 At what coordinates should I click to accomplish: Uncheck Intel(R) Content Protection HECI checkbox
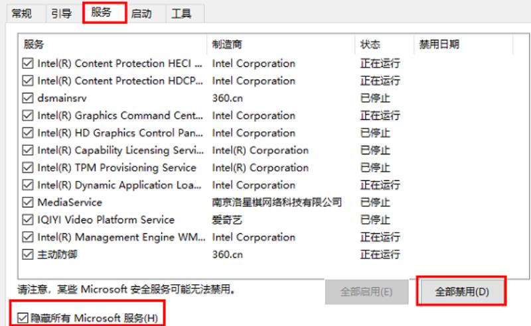[x=27, y=63]
